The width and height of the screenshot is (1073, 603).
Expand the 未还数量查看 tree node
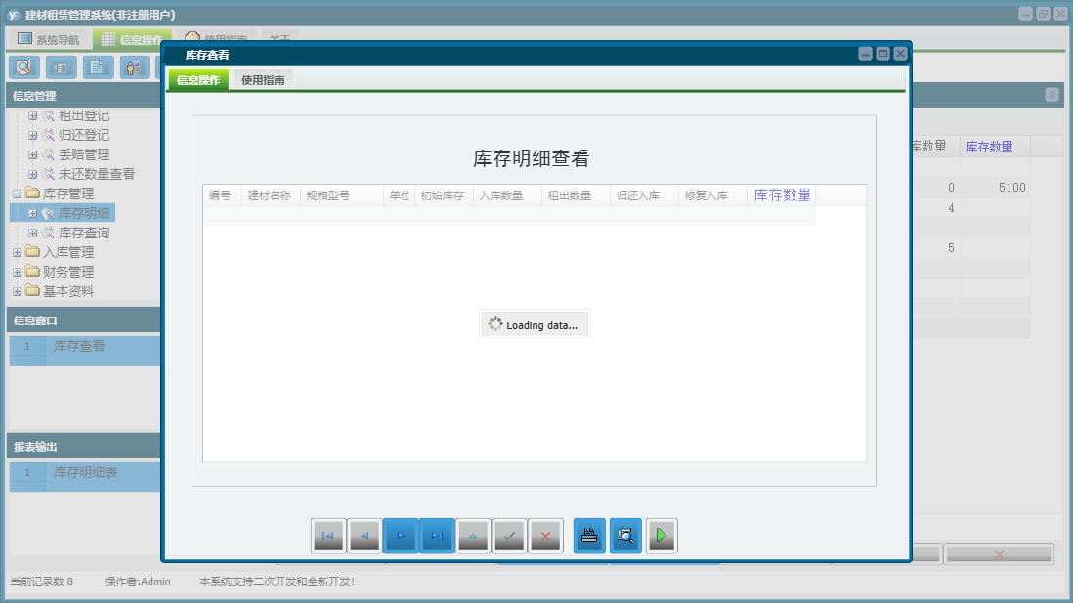click(x=32, y=174)
